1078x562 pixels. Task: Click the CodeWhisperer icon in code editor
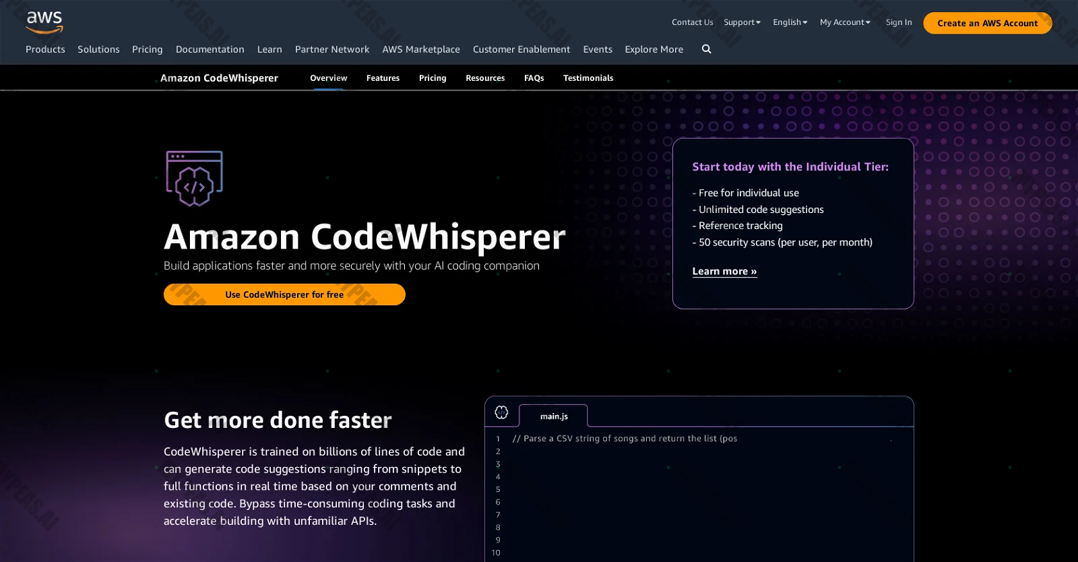[x=501, y=412]
